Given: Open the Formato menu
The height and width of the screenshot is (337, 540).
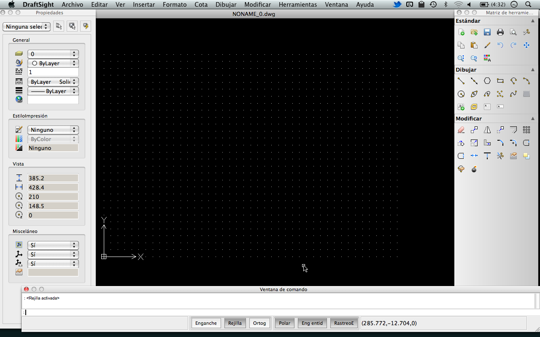Looking at the screenshot, I should pos(175,5).
